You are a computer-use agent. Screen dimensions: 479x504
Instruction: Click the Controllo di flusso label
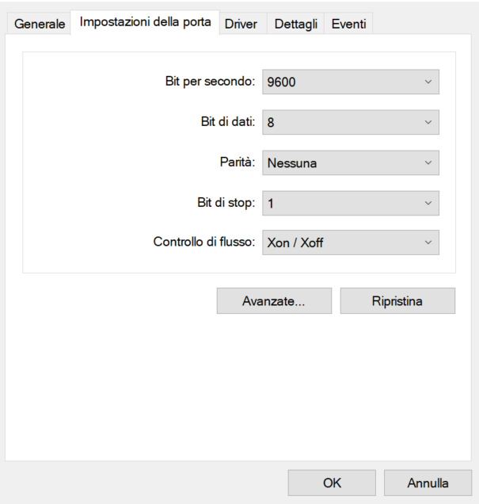coord(203,242)
